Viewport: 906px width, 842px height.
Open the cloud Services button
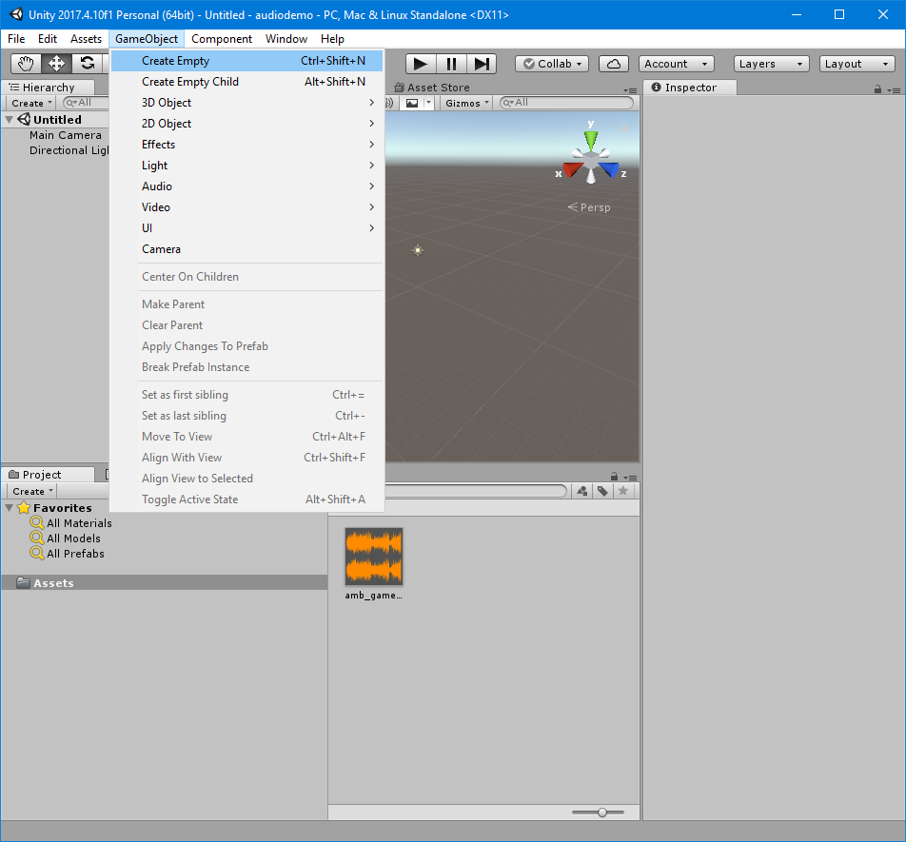pos(614,64)
